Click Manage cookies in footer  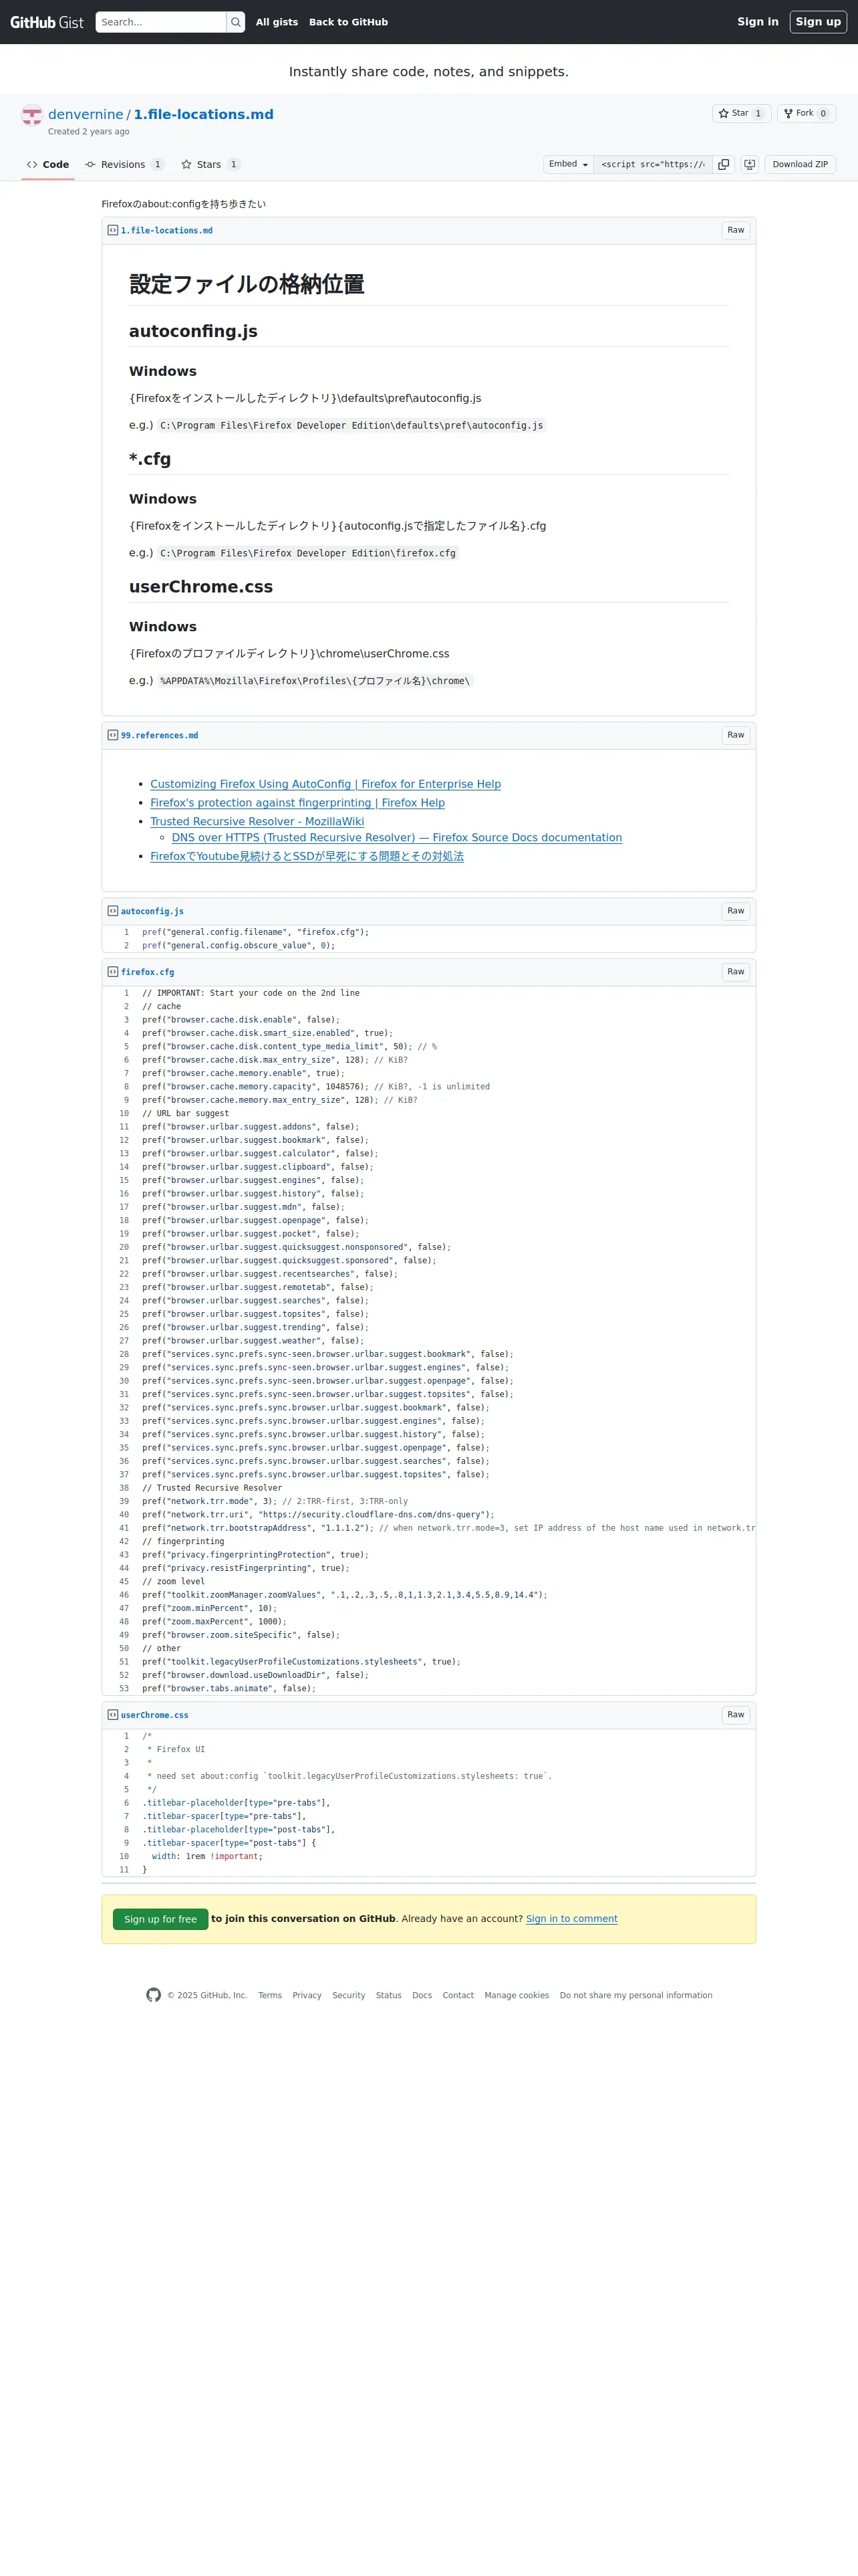click(517, 1996)
